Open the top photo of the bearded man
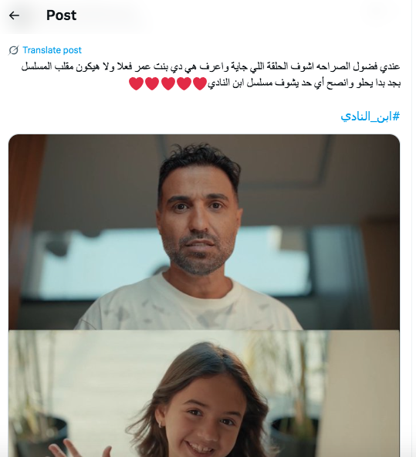Image resolution: width=416 pixels, height=457 pixels. click(204, 232)
